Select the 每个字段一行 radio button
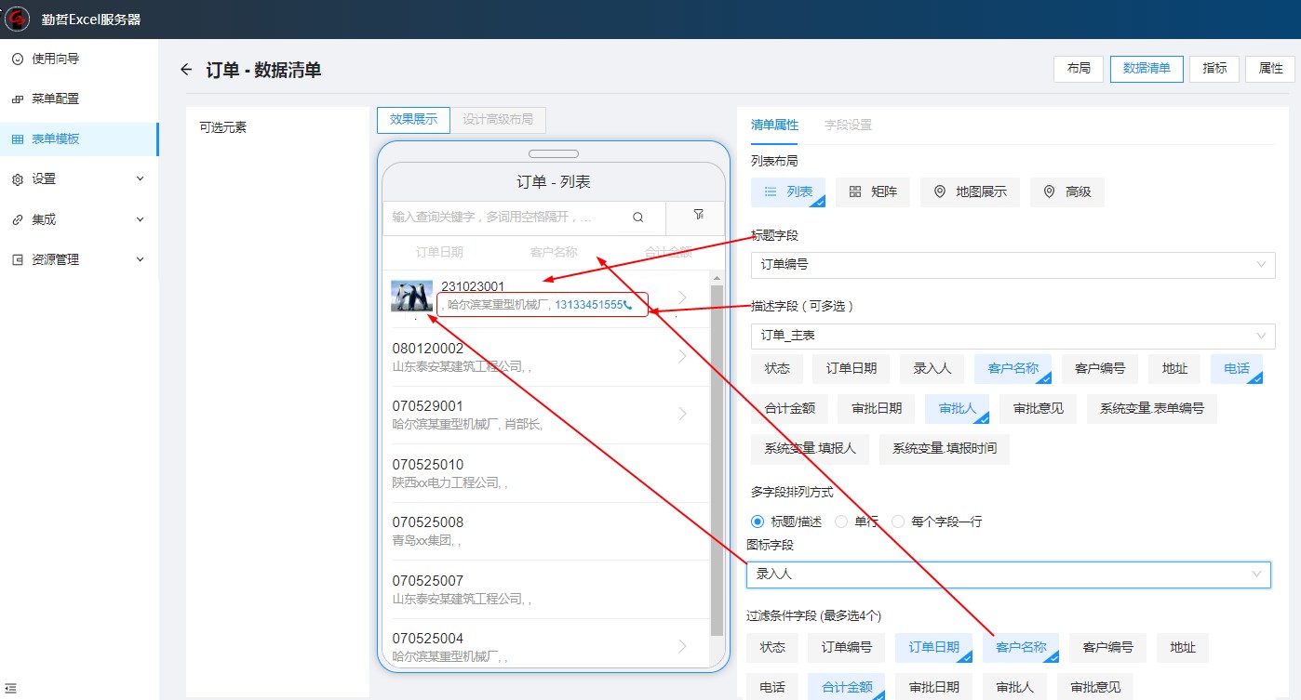Image resolution: width=1301 pixels, height=700 pixels. click(x=898, y=522)
